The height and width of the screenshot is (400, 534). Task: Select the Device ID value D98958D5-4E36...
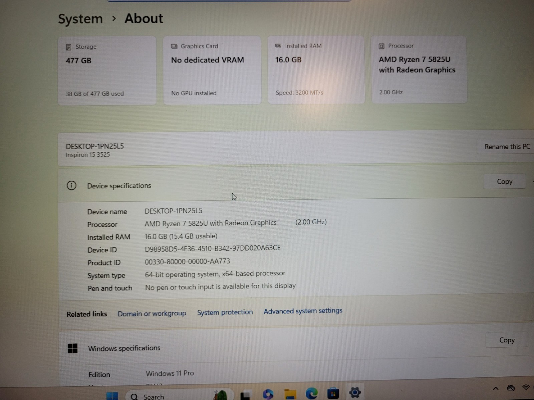[212, 248]
